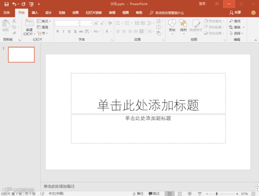259x196 pixels.
Task: Open the font size combo box
Action: click(x=86, y=23)
